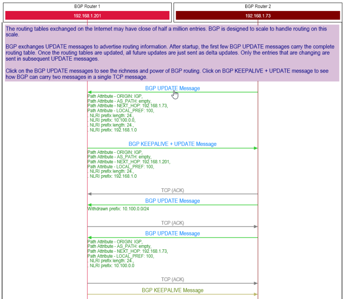Click paragraph starting 'BGP exchanges UPDATE messages'
Image resolution: width=348 pixels, height=299 pixels.
tap(170, 53)
